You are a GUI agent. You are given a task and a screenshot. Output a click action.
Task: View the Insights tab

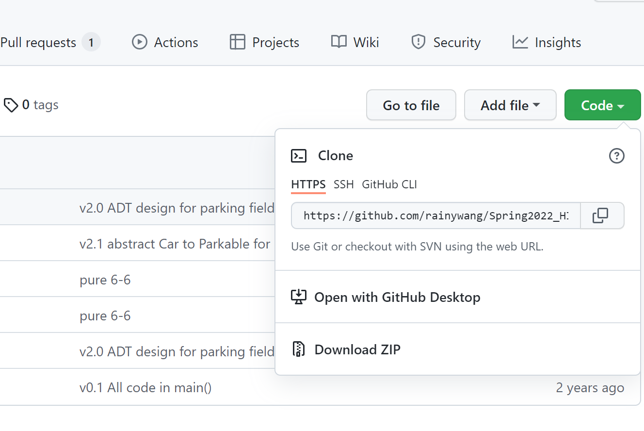coord(547,42)
